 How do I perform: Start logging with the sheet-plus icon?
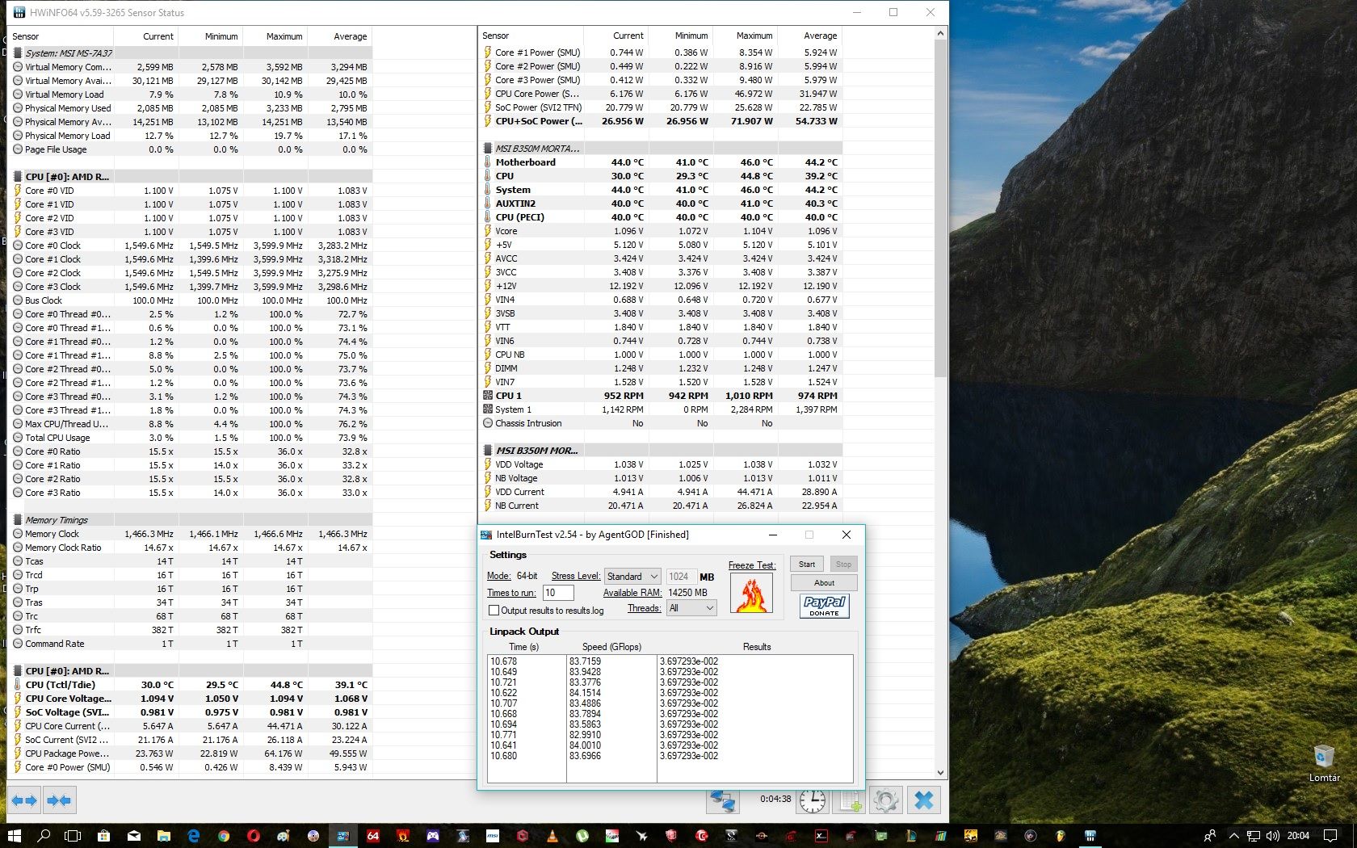(851, 800)
